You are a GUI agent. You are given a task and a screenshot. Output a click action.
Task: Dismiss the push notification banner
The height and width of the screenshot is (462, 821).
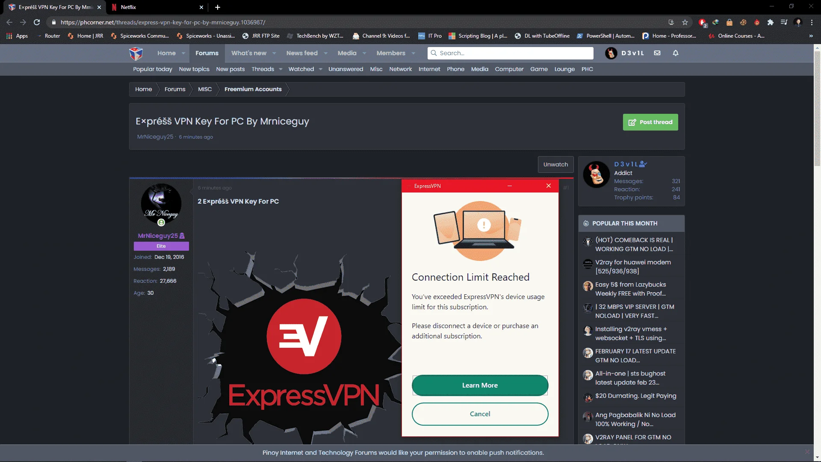tap(807, 452)
